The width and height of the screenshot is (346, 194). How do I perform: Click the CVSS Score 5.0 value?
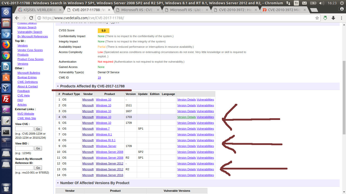(x=104, y=31)
